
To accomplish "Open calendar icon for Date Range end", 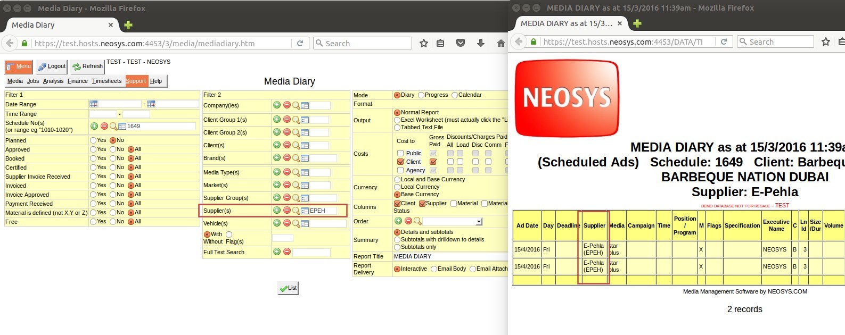I will pos(151,104).
